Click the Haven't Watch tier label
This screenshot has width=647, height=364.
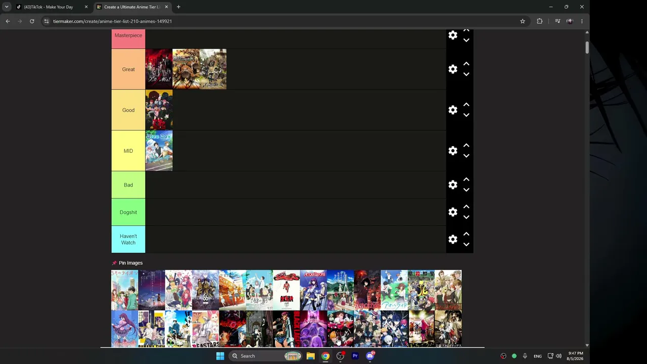128,239
